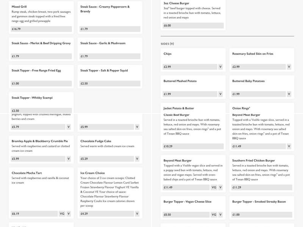Click the £2.50 price for Salt & Pepper Squid
Viewport: 303px width, 227px height.
pyautogui.click(x=110, y=83)
